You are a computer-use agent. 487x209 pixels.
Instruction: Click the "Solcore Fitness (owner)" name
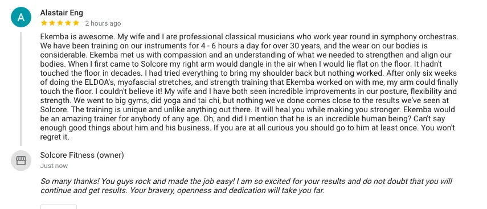(x=82, y=155)
